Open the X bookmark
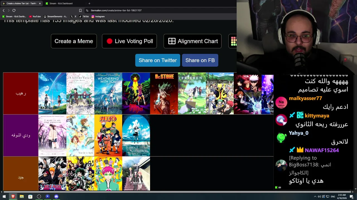357x200 pixels. coord(73,16)
